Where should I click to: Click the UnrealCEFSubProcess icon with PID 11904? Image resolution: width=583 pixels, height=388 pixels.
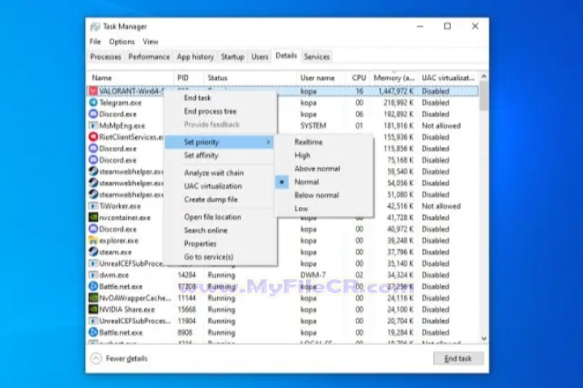pos(93,321)
